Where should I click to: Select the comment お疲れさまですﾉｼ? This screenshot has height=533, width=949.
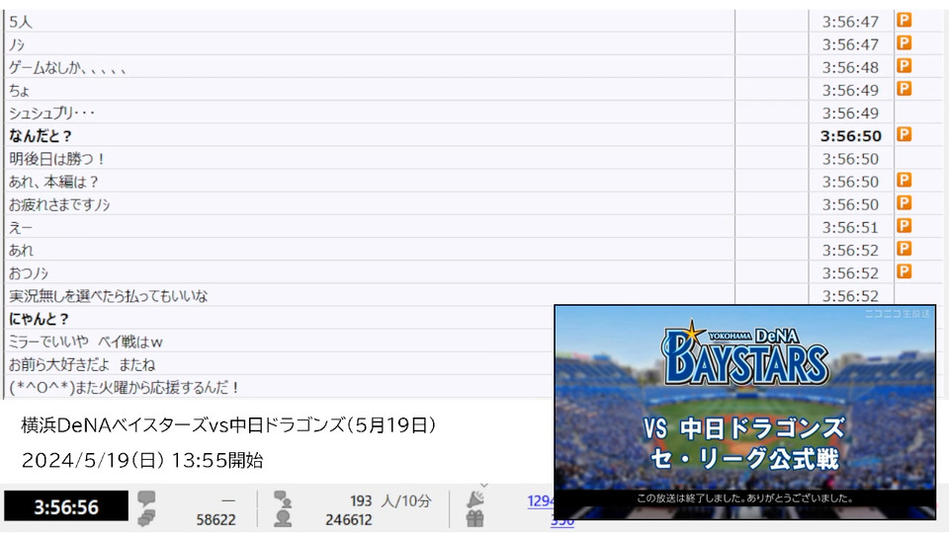tap(59, 205)
